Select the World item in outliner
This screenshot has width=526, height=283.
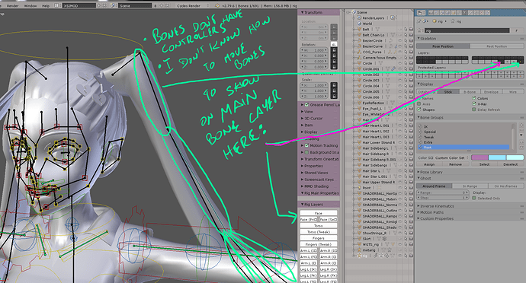click(x=367, y=24)
